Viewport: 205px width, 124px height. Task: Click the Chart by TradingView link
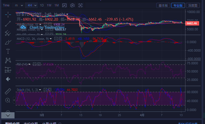(47, 27)
